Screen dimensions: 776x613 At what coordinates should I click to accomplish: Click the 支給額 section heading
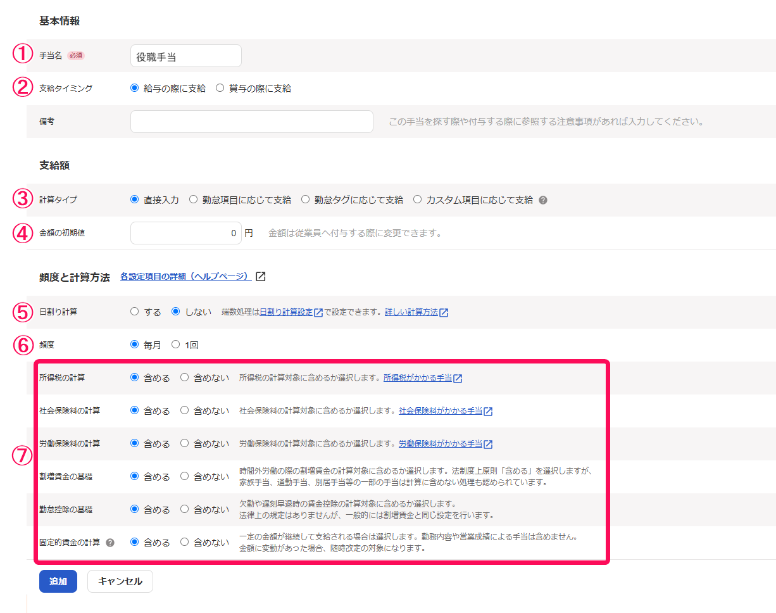tap(54, 165)
